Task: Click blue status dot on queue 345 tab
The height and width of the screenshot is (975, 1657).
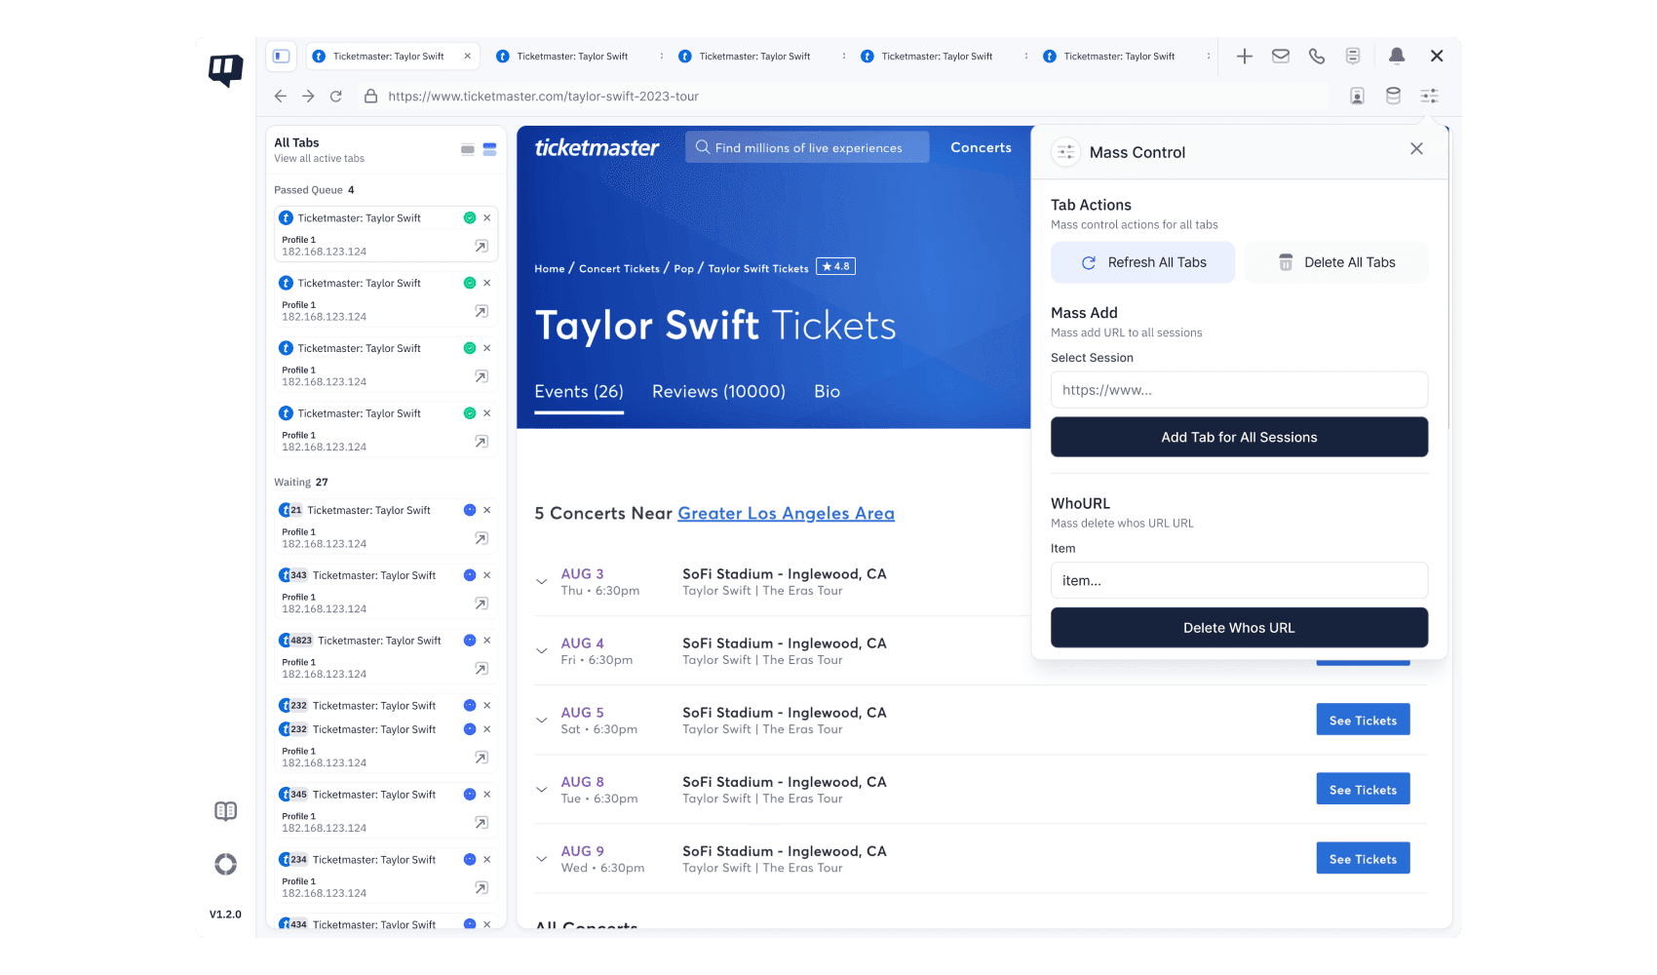Action: tap(470, 795)
